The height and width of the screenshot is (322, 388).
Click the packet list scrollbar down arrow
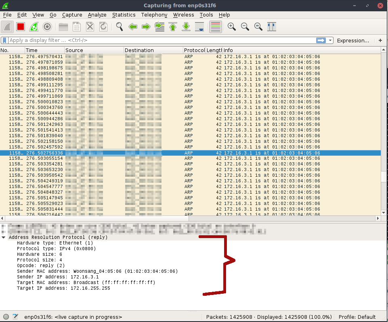coord(384,212)
